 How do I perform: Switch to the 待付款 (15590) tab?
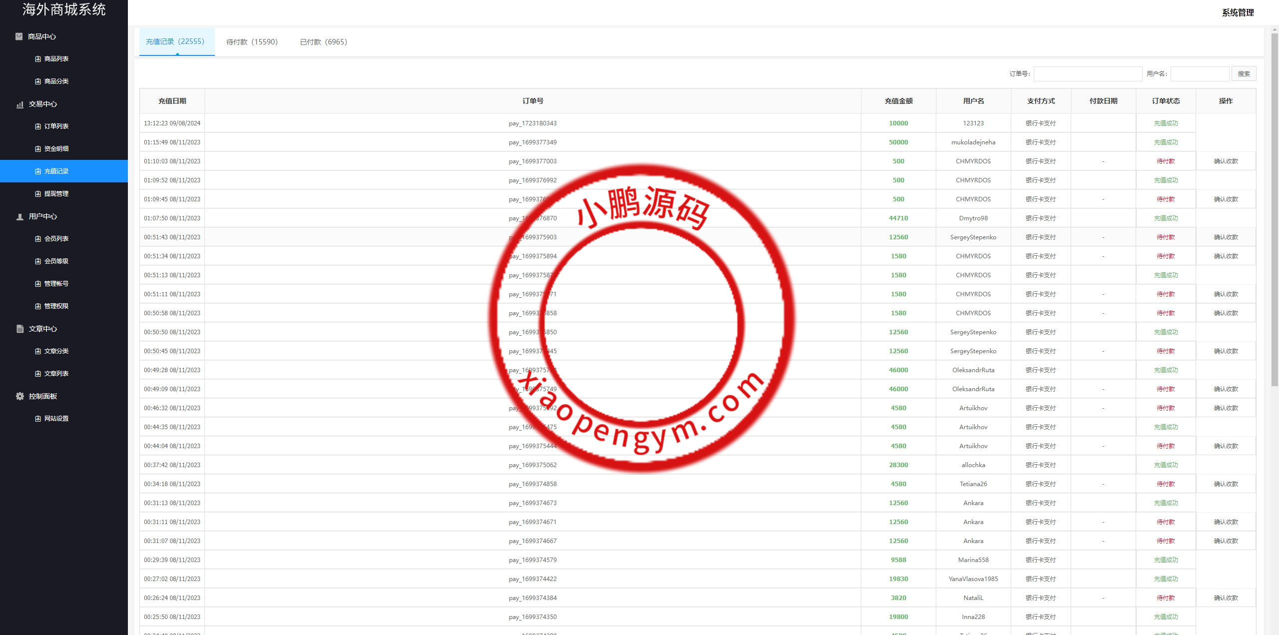[x=252, y=42]
